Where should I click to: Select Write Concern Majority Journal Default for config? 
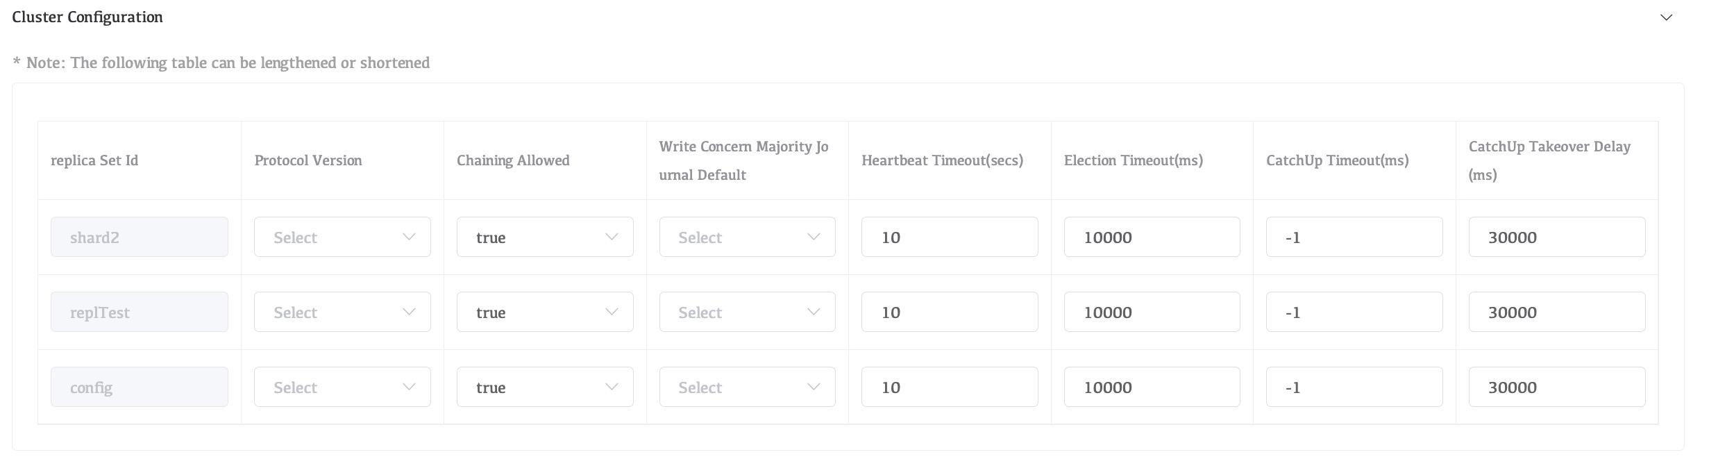coord(747,387)
